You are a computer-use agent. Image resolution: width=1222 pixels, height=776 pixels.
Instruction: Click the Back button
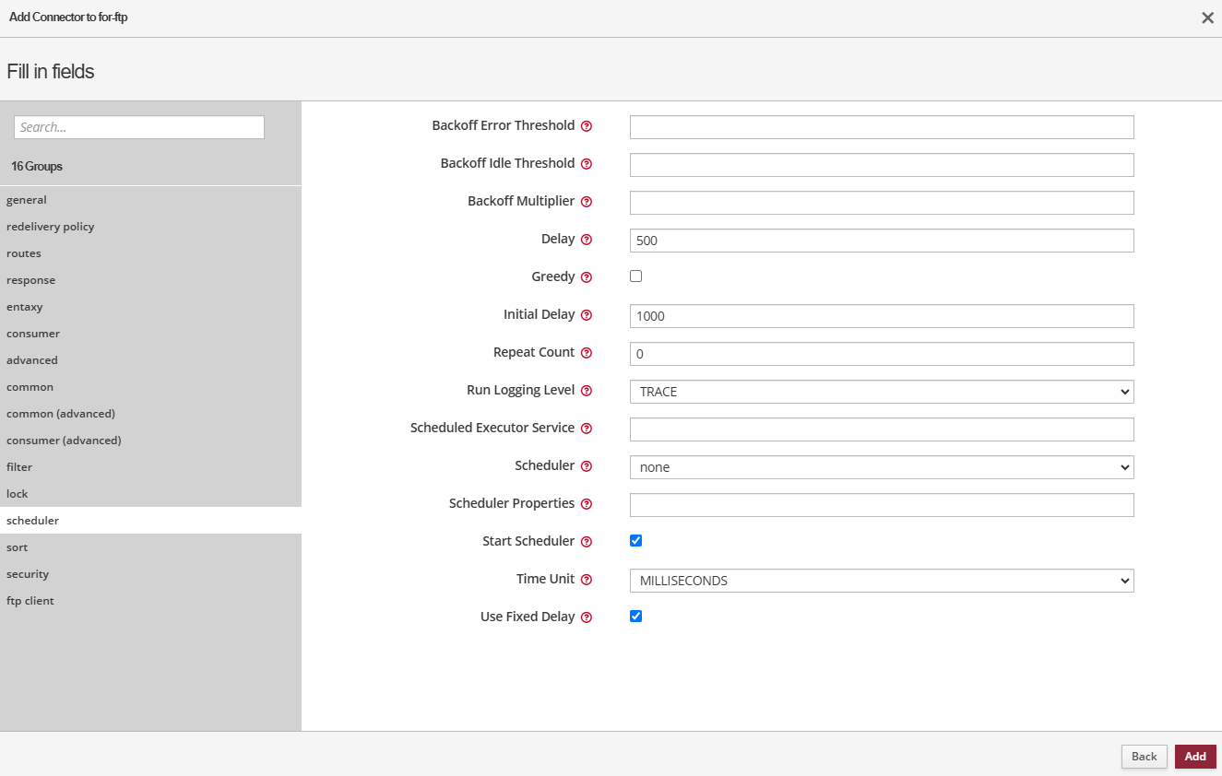click(1144, 757)
